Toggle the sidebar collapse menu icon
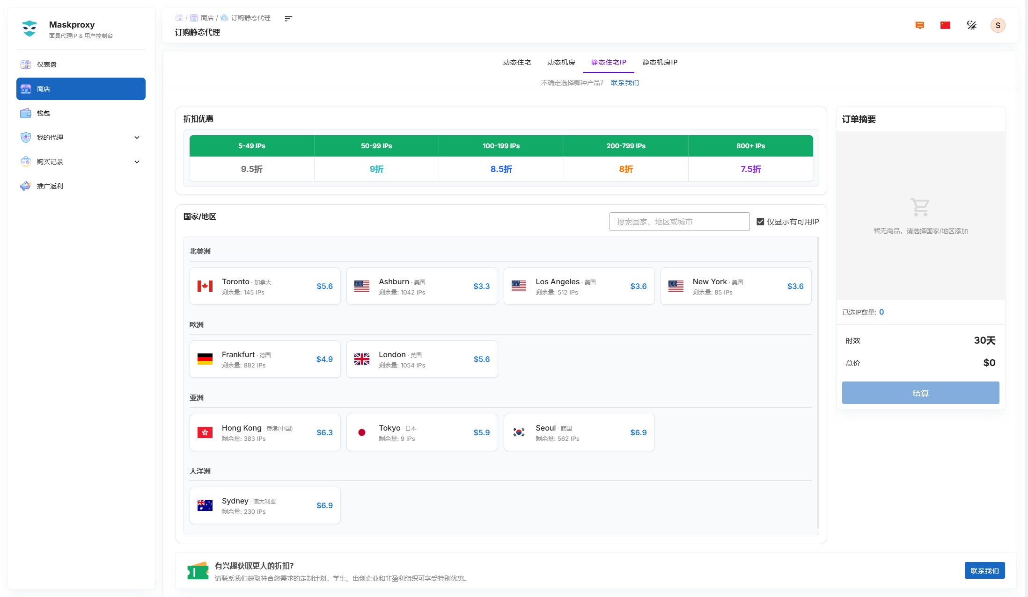The width and height of the screenshot is (1028, 597). [x=288, y=18]
